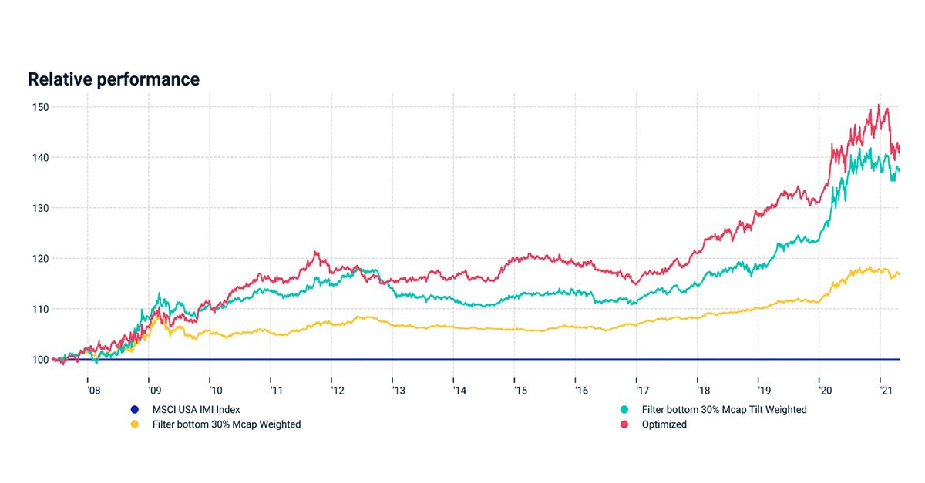Viewport: 925px width, 483px height.
Task: Toggle the Filter bottom 30% Mcap Tilt Weighted label
Action: [724, 410]
